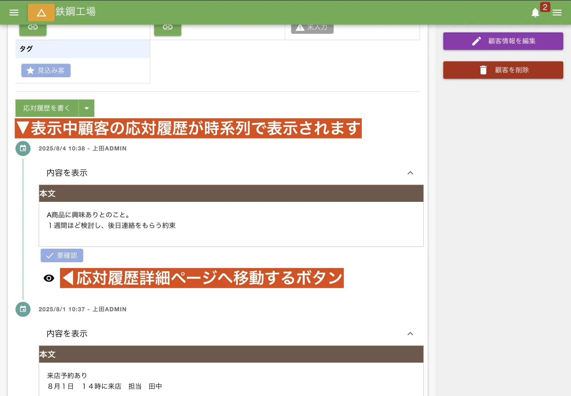Click the 顧客を削除 button
The image size is (571, 396).
[x=503, y=70]
